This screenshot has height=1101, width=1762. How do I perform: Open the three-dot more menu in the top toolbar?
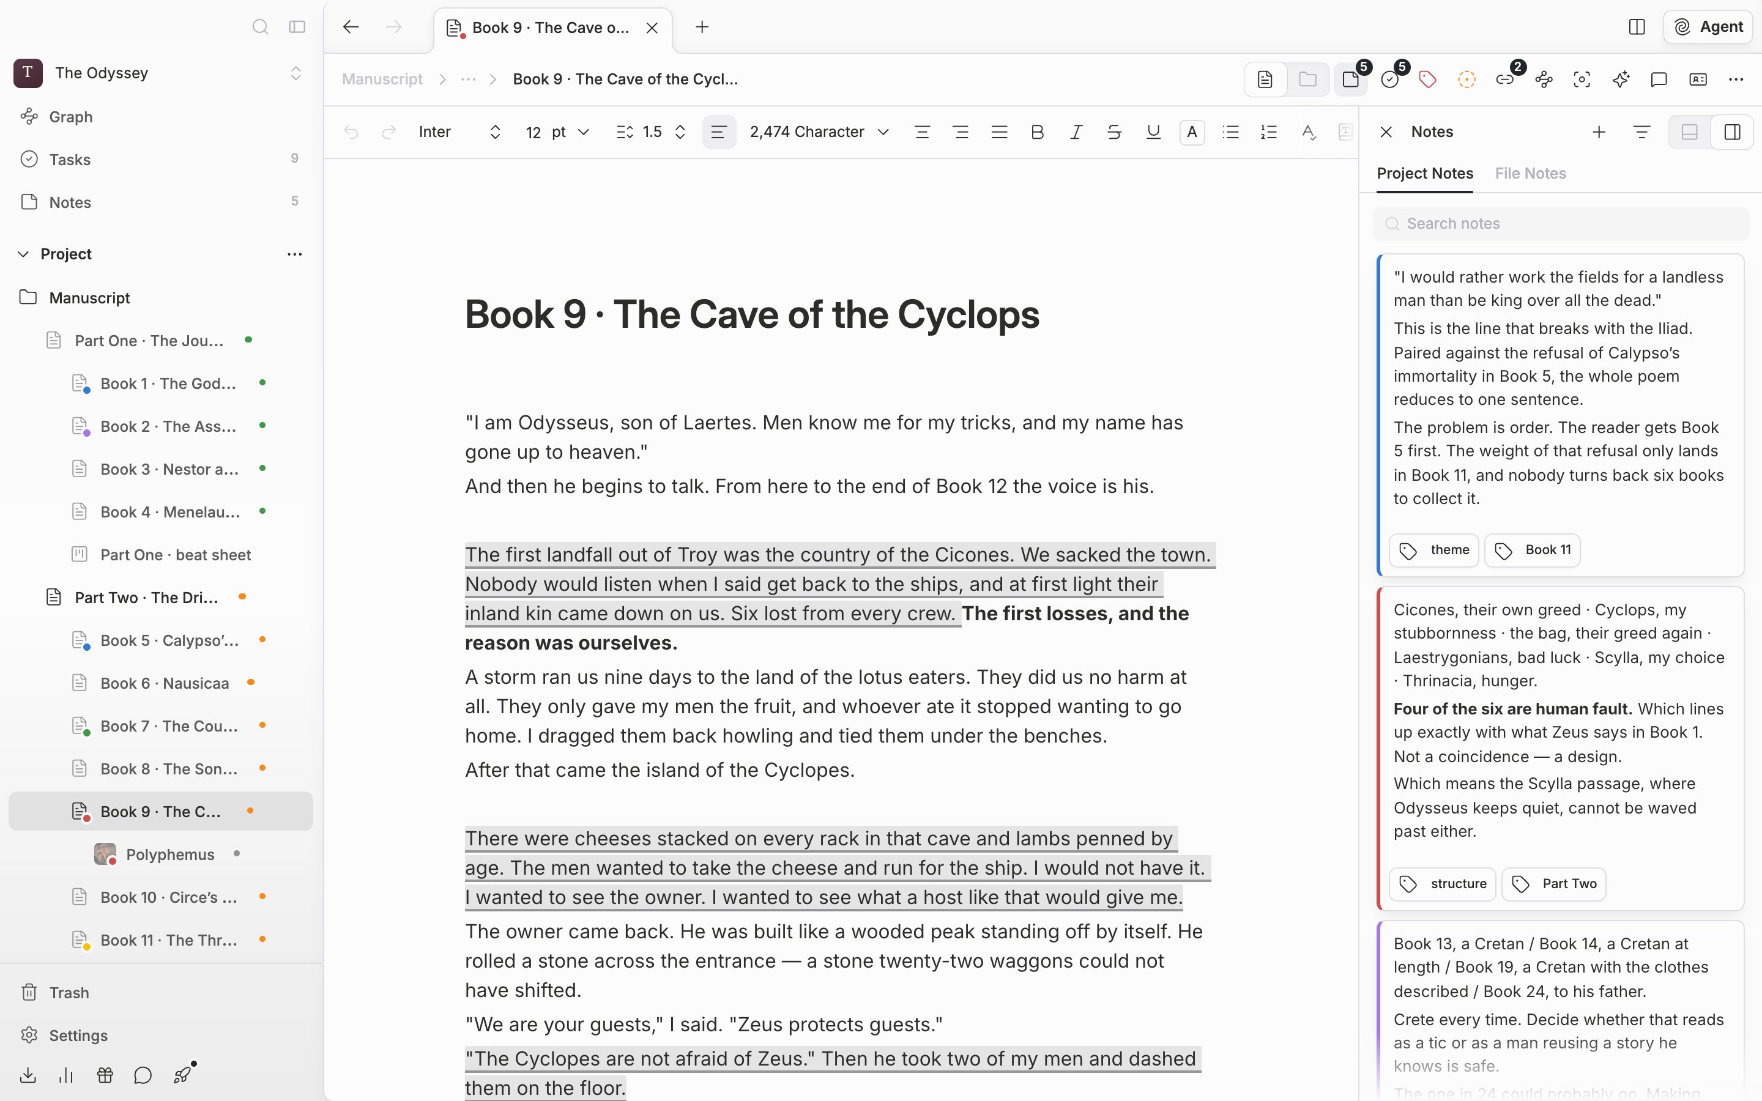point(1736,80)
